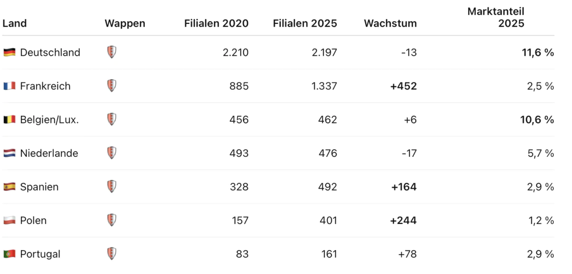
Task: Click the Netherlands flag icon
Action: click(x=9, y=153)
